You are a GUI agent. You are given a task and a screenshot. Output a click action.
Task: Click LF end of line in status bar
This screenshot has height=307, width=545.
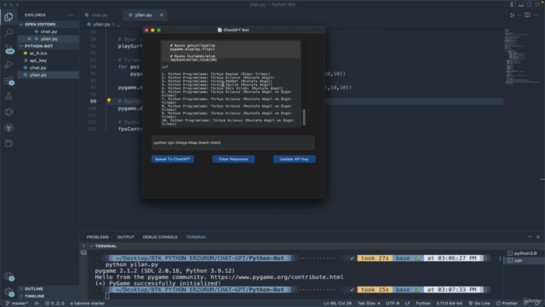pyautogui.click(x=407, y=304)
